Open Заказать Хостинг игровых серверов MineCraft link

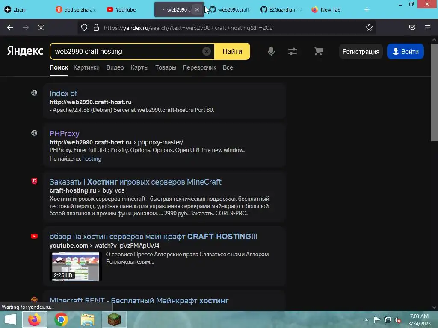tap(136, 182)
